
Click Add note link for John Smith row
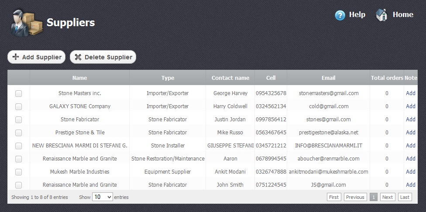tap(410, 185)
